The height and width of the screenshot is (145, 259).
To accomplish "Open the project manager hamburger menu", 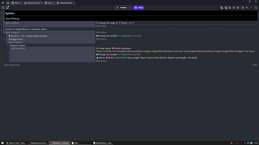I will [3, 3].
